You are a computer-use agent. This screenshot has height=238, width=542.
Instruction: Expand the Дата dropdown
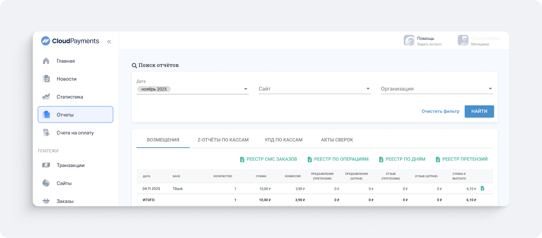[246, 89]
